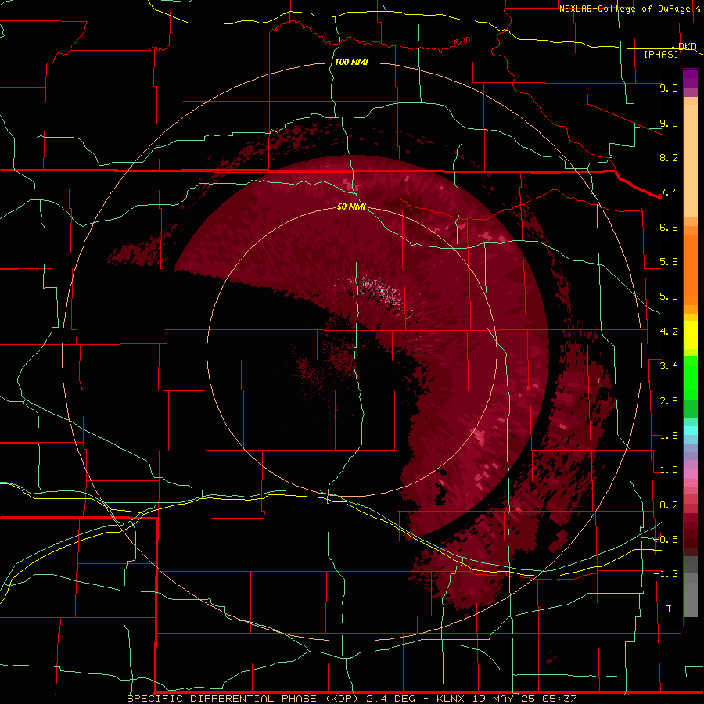Click the 2.6 scale value
Screen dimensions: 704x704
[x=669, y=401]
